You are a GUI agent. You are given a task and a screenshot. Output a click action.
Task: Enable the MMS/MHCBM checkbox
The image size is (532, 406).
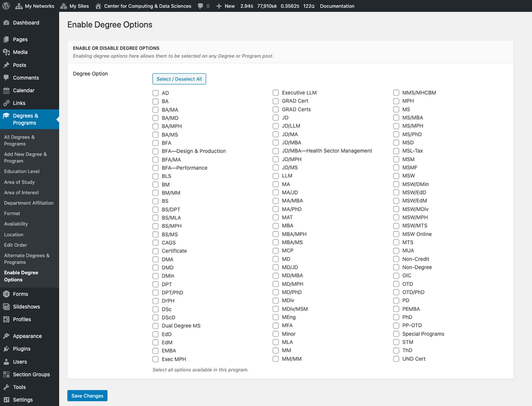tap(396, 93)
